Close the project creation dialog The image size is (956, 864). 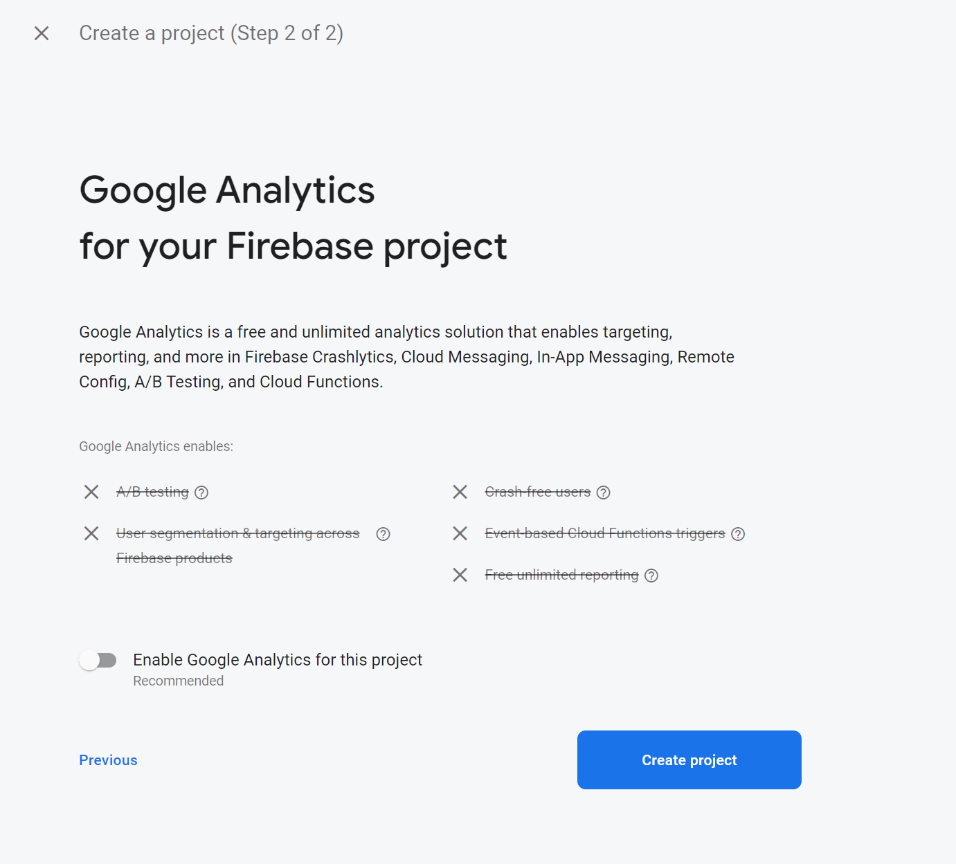point(42,33)
